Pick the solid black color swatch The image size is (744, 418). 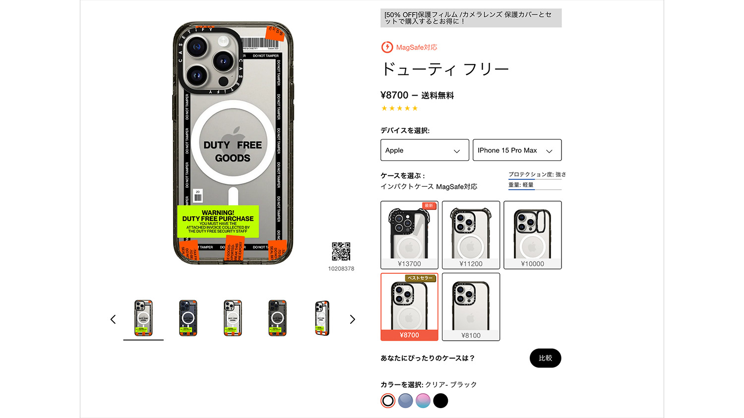(x=440, y=401)
